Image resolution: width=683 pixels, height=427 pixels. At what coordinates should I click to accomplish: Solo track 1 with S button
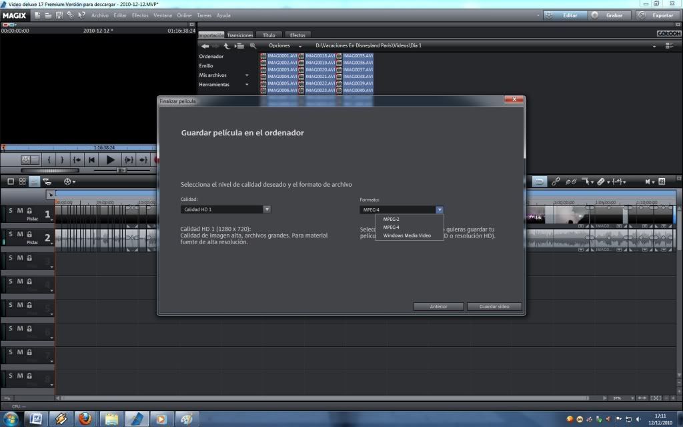click(11, 210)
